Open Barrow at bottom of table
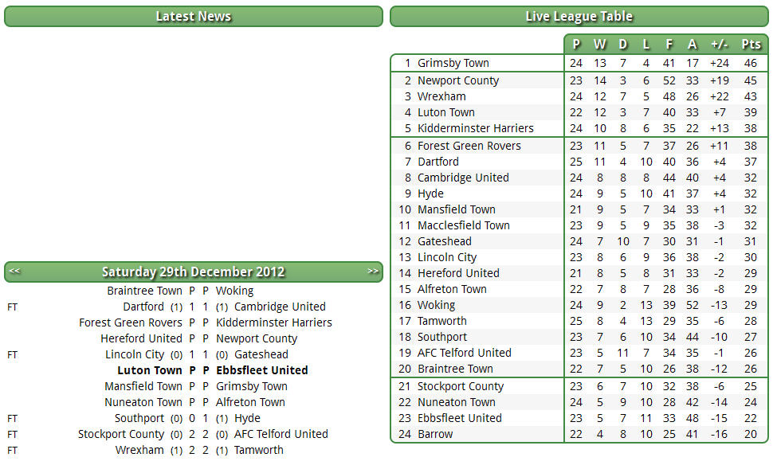 pos(435,434)
